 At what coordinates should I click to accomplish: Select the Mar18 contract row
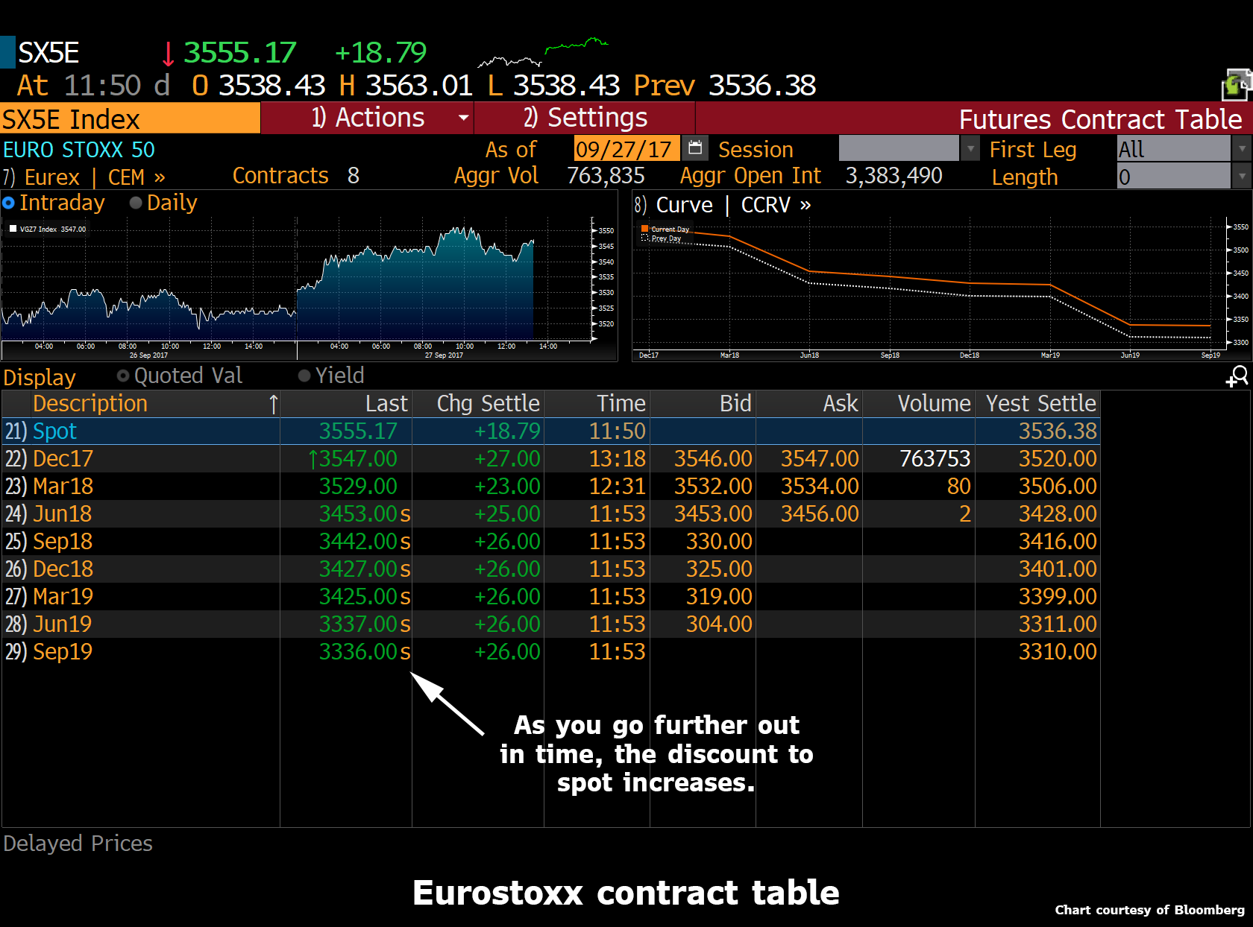click(x=550, y=486)
